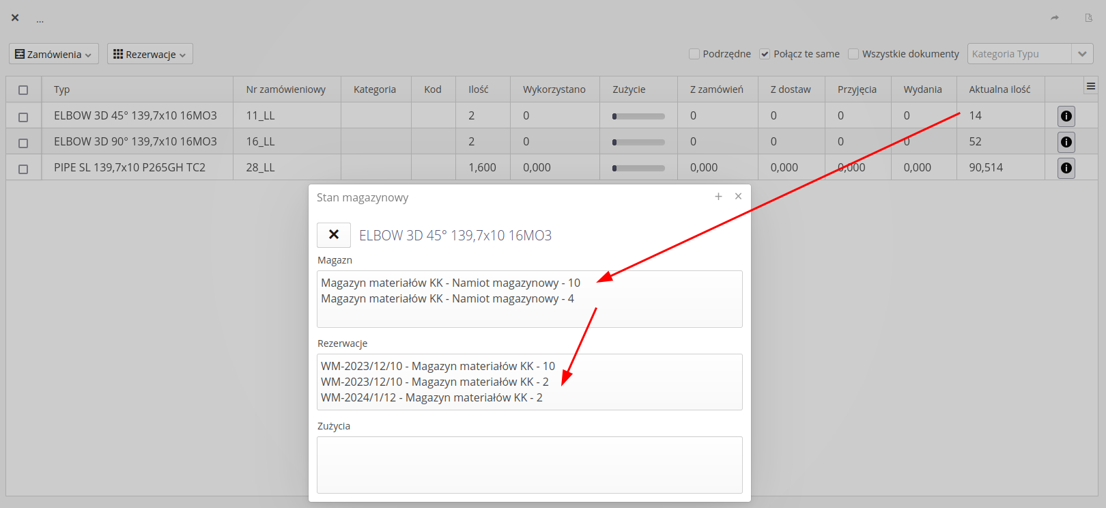Click info icon for PIPE SL row

tap(1066, 168)
